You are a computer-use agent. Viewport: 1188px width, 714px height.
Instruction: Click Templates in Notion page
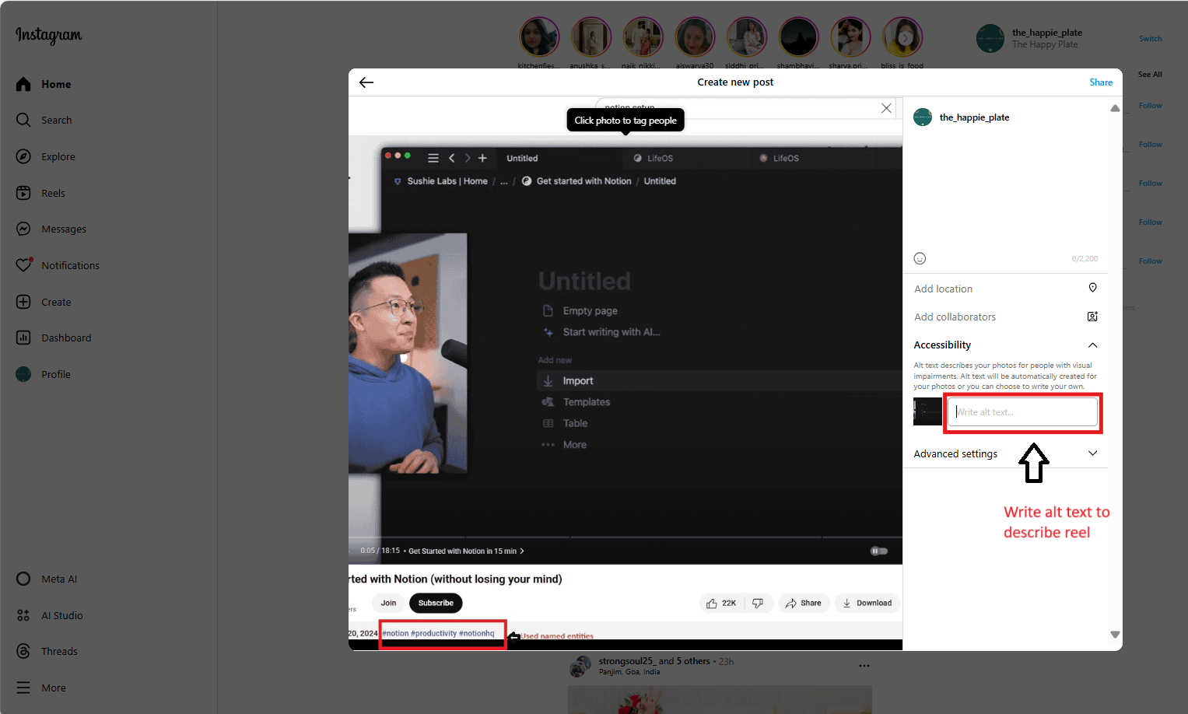(587, 402)
